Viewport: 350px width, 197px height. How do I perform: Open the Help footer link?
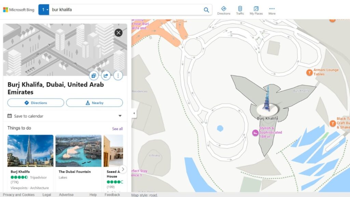93,195
